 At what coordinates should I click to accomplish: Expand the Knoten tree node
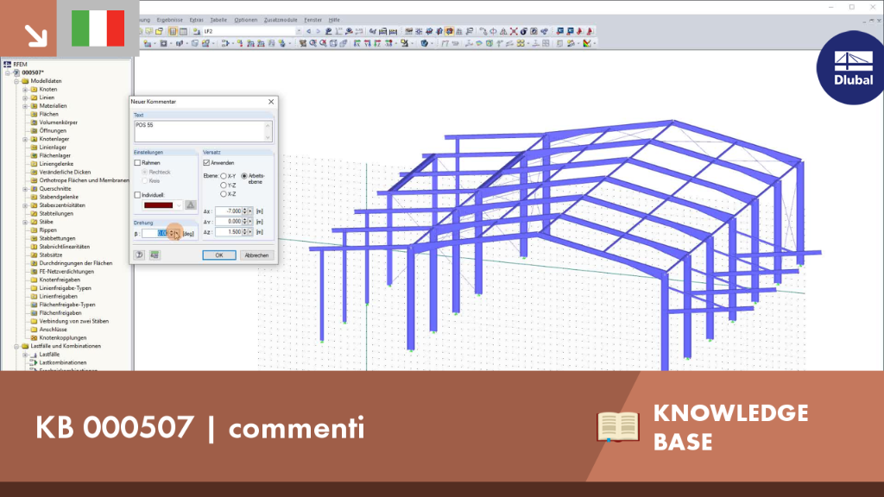(25, 90)
